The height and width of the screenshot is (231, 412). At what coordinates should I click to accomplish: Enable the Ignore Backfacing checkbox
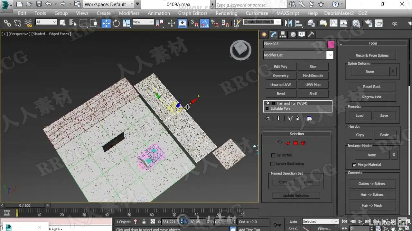point(273,164)
